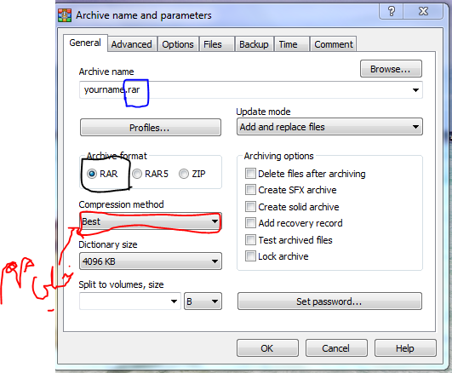
Task: Enable Add recovery record
Action: click(250, 223)
